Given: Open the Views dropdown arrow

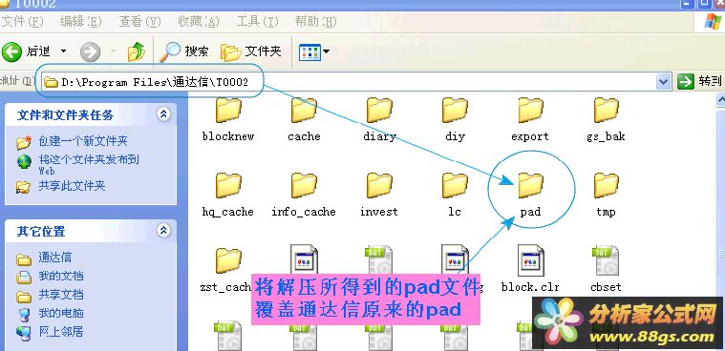Looking at the screenshot, I should click(x=326, y=52).
